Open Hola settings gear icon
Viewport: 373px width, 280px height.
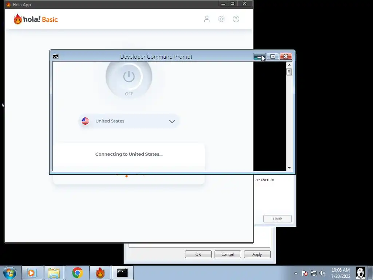[x=221, y=19]
